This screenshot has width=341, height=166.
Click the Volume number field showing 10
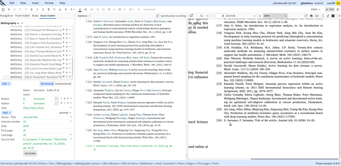tap(46, 122)
